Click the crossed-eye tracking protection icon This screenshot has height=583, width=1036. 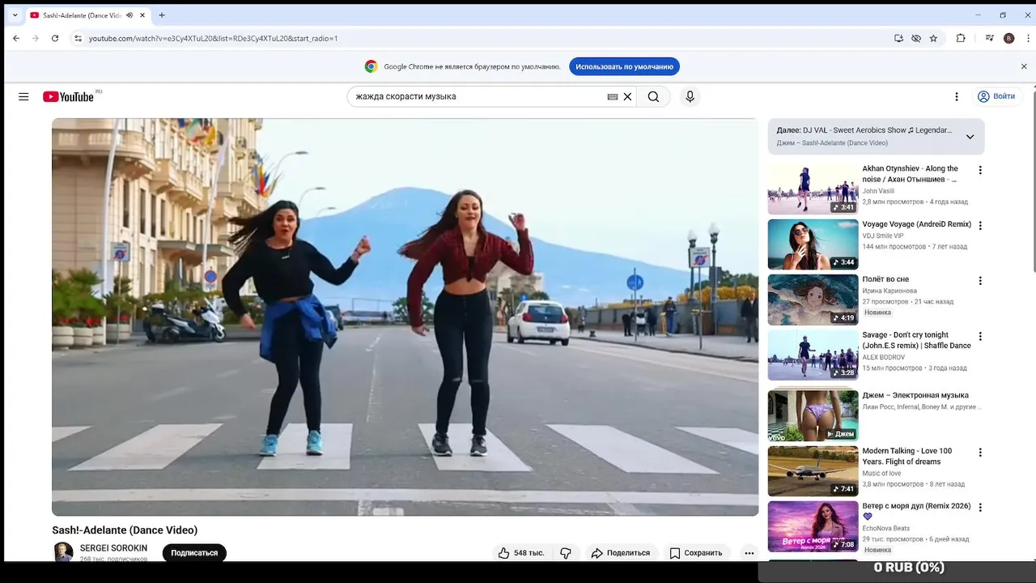click(x=916, y=38)
